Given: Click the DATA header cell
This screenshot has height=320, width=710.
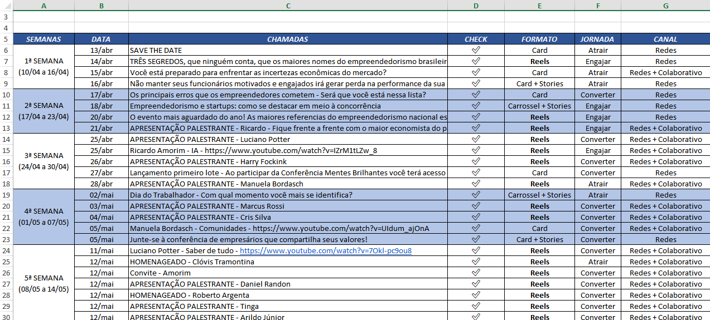Looking at the screenshot, I should click(x=102, y=39).
